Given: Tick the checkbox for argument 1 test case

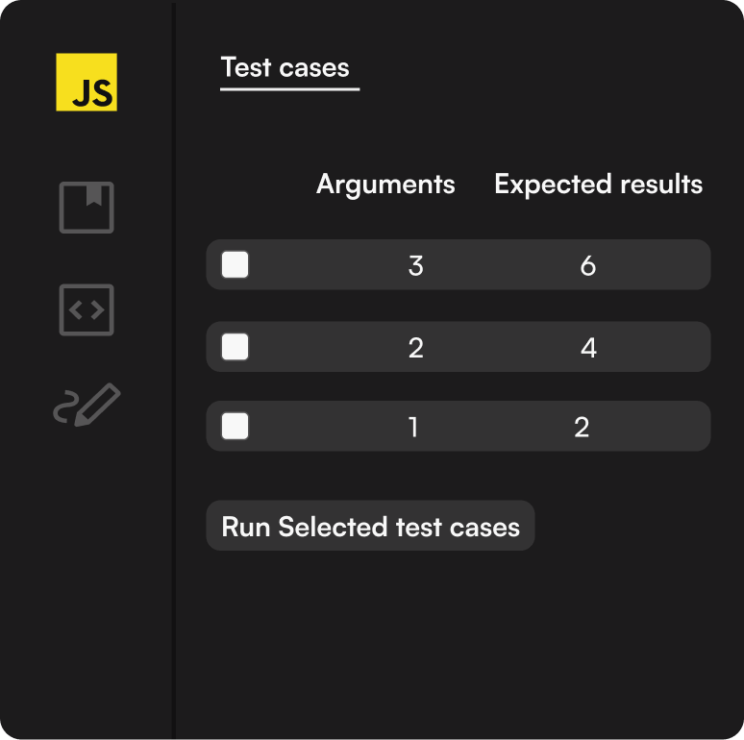Looking at the screenshot, I should point(236,426).
